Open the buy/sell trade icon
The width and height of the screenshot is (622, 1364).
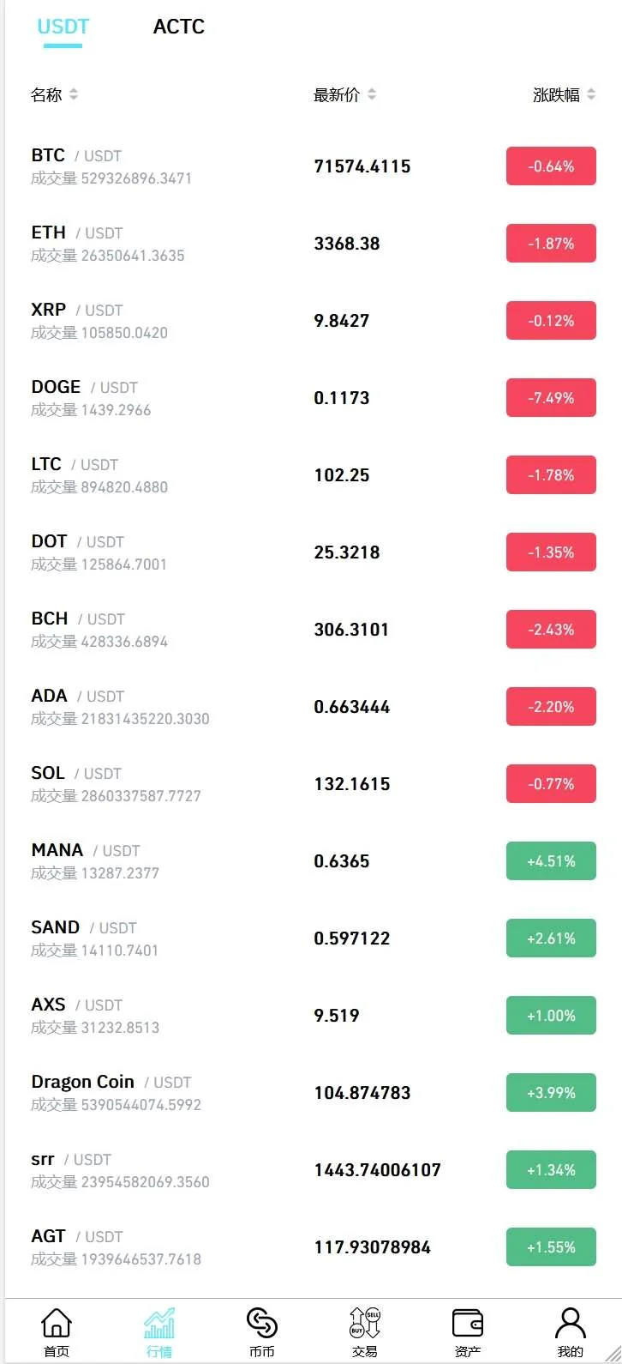pyautogui.click(x=365, y=1325)
